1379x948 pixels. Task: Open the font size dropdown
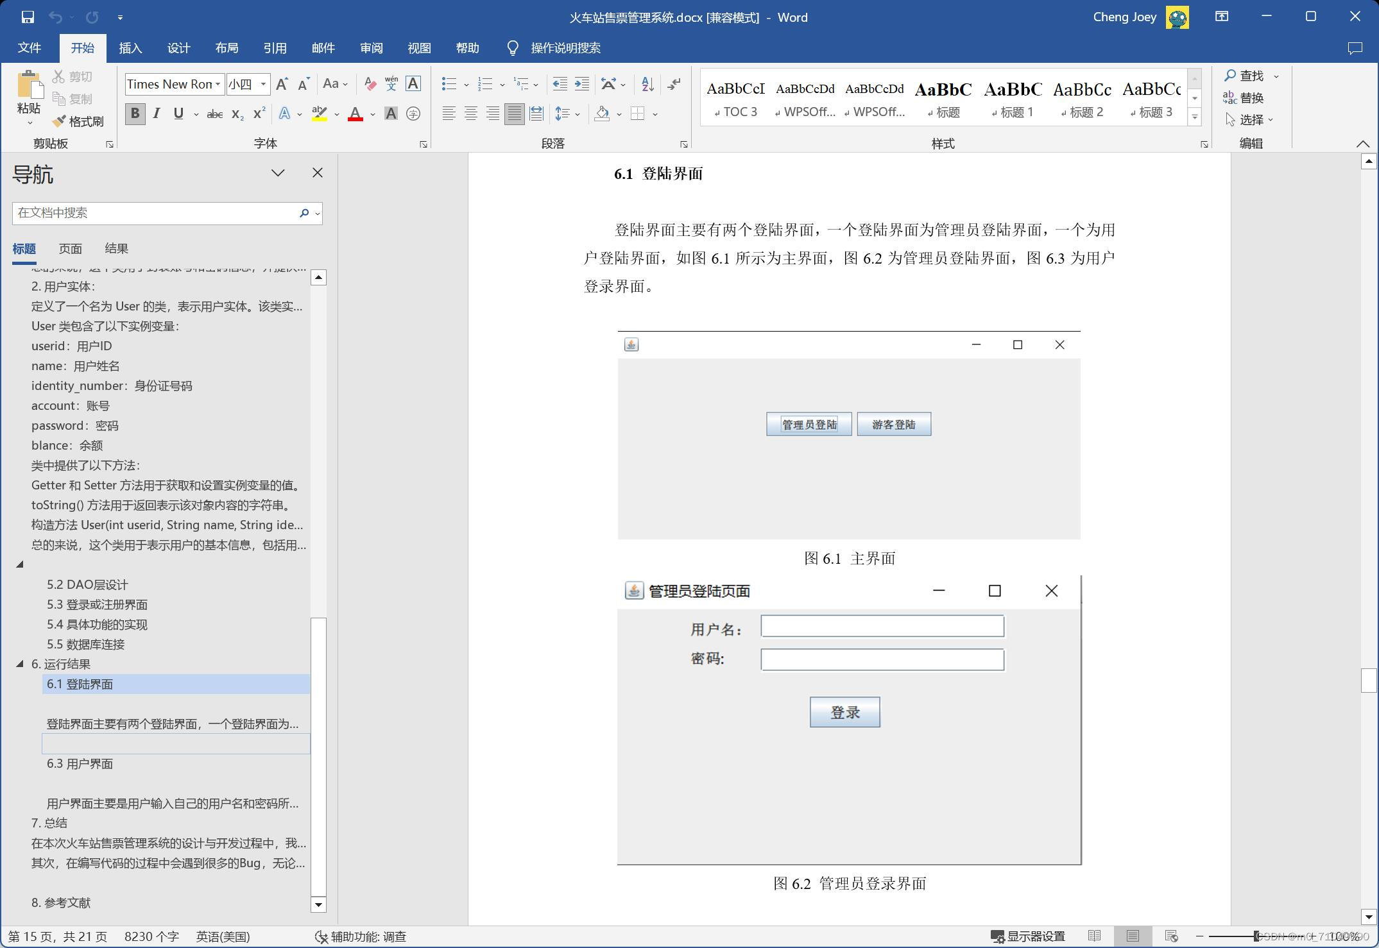point(263,84)
